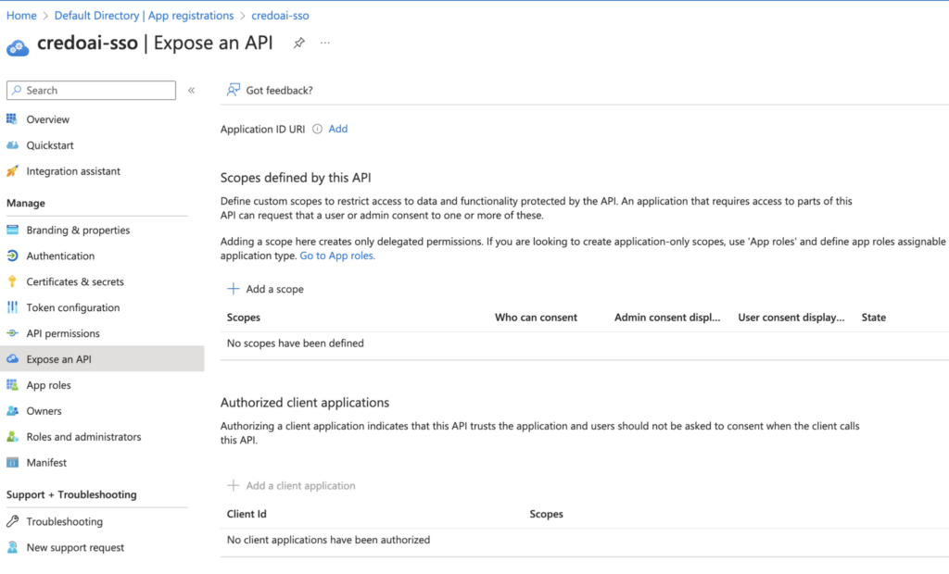Click the Owners people icon
Viewport: 949px width, 574px height.
pos(12,411)
